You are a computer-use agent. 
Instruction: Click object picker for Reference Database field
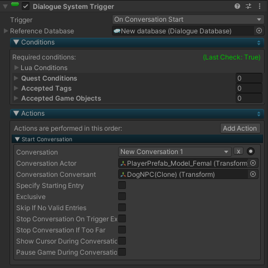259,31
